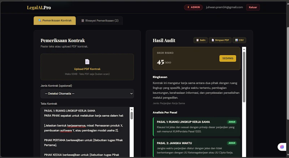Export audit result as CSV
This screenshot has width=289, height=158.
[x=239, y=40]
